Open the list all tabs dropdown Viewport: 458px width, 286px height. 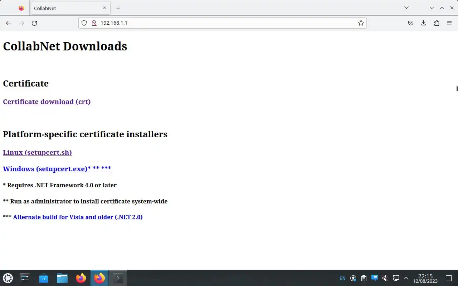click(x=406, y=8)
